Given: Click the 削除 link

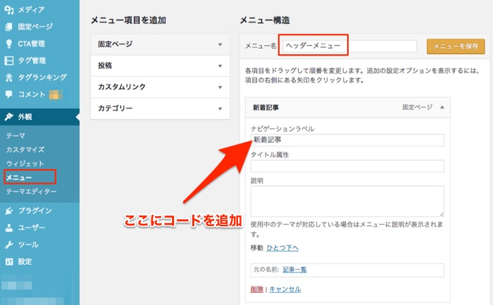Looking at the screenshot, I should point(256,290).
